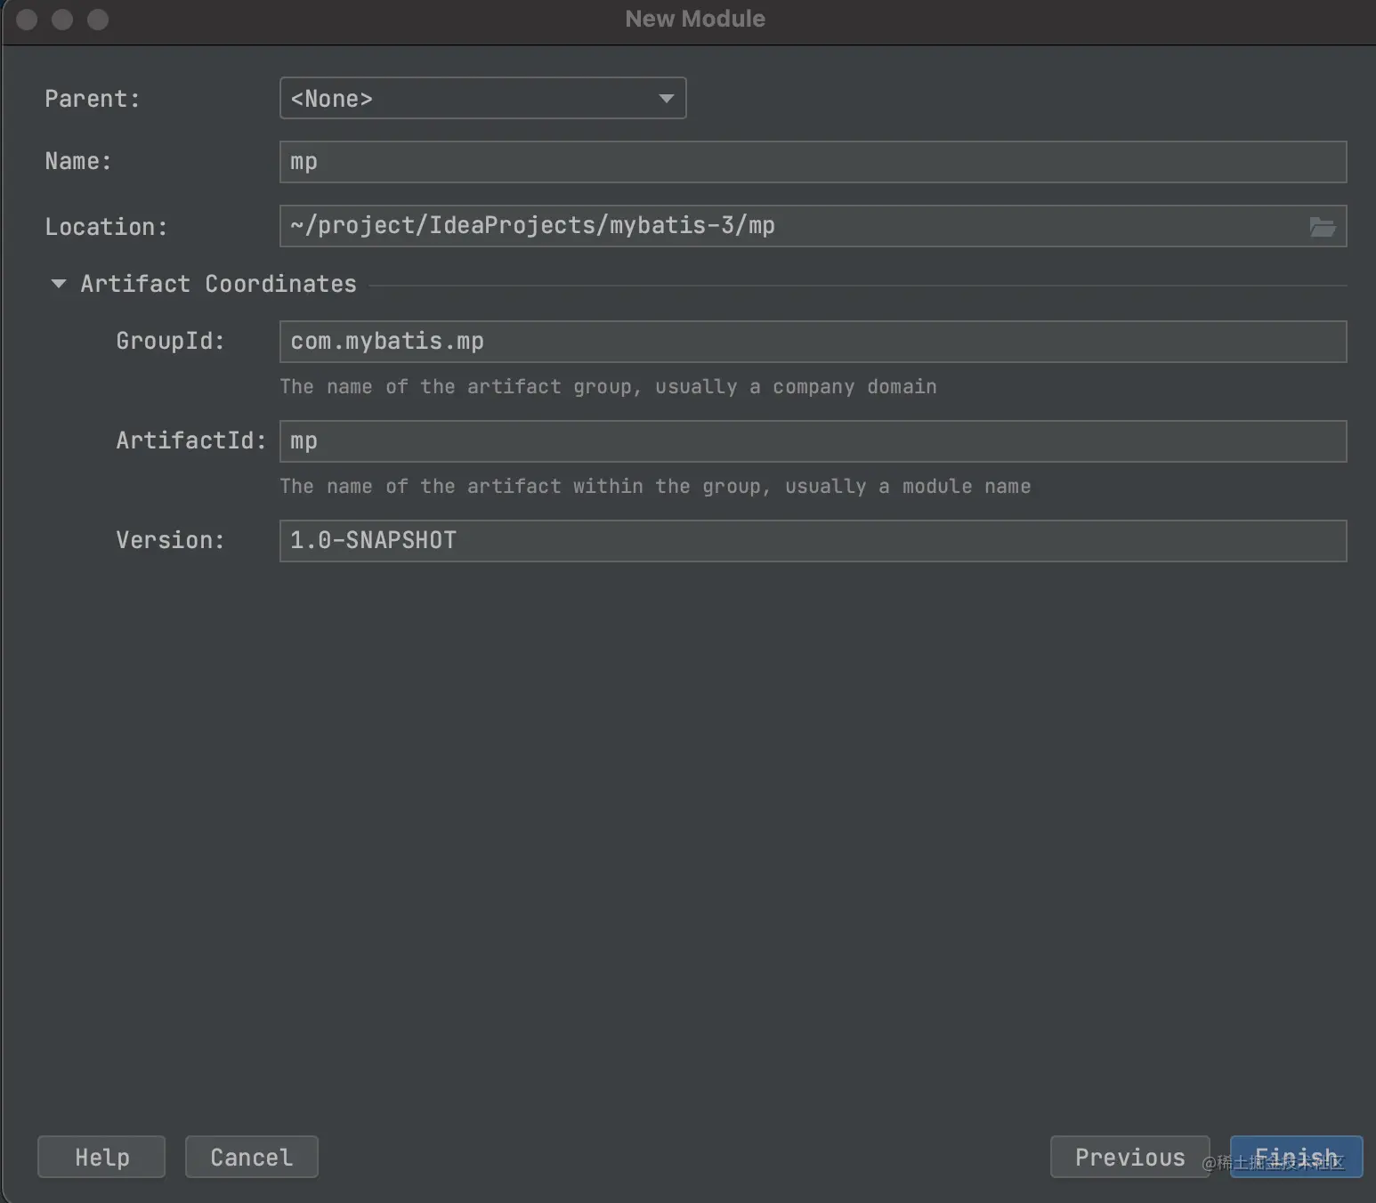Click the 'GroupId:' label
Screen dimensions: 1376x1203
tap(170, 341)
